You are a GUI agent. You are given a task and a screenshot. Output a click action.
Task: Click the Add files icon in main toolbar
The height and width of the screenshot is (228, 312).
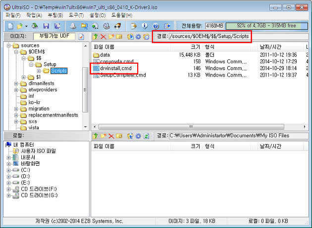click(x=134, y=26)
